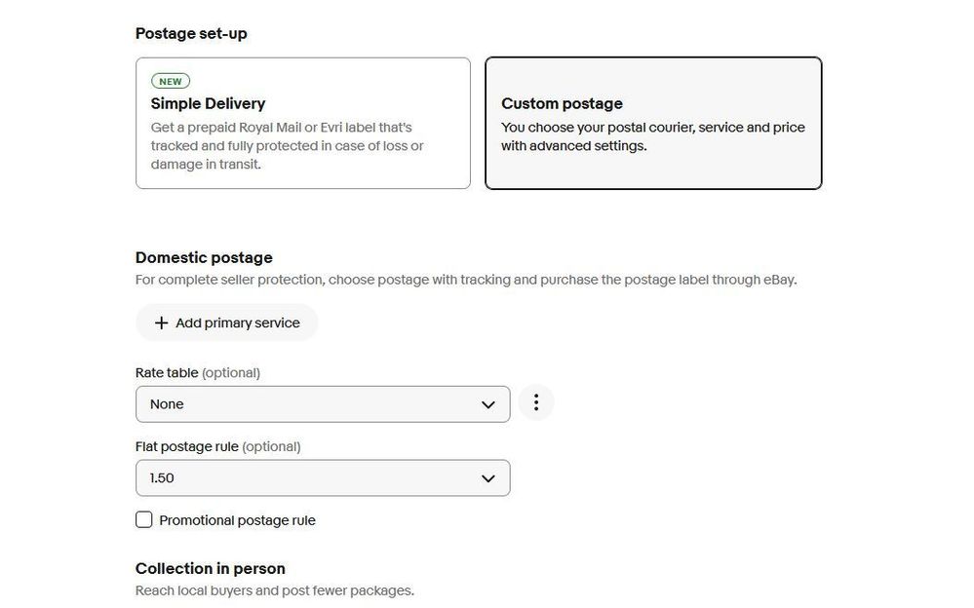974x608 pixels.
Task: Select the Simple Delivery postage option
Action: (302, 123)
